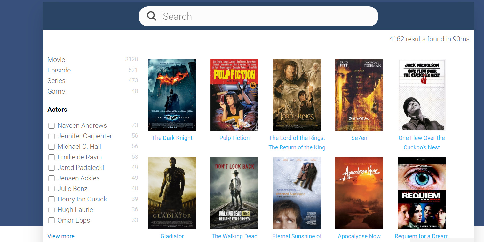Follow the Se7en title link
484x242 pixels.
coord(359,138)
